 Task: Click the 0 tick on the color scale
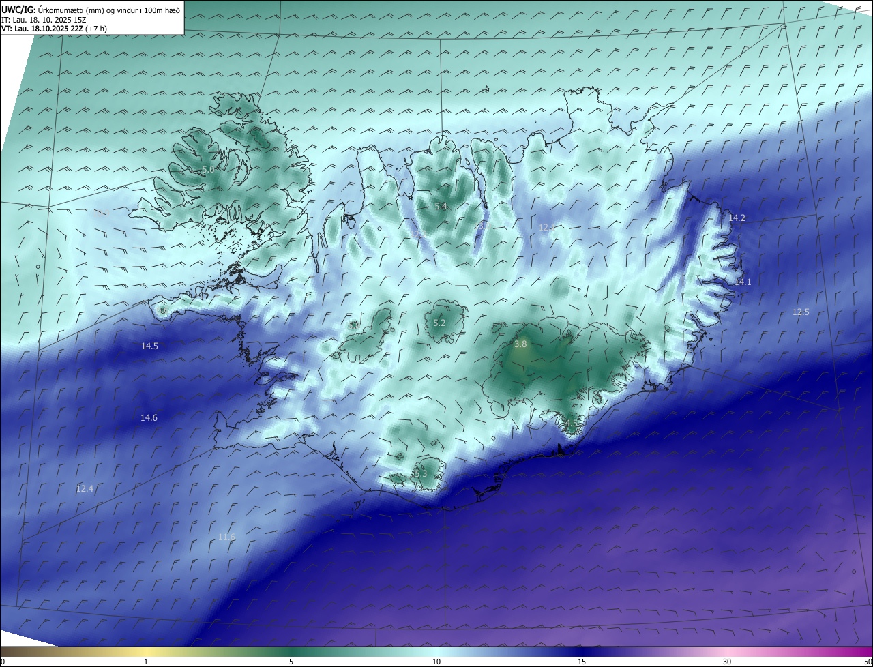point(2,662)
